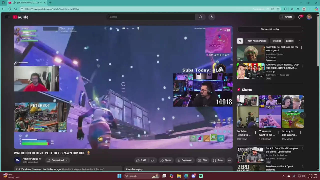The image size is (320, 180).
Task: Open the YouTube account avatar menu
Action: [x=309, y=17]
